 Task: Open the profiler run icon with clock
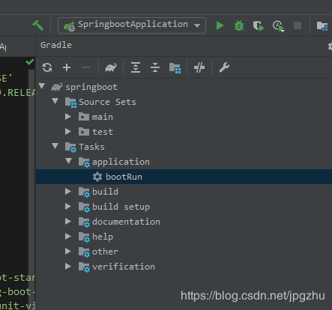[x=279, y=26]
